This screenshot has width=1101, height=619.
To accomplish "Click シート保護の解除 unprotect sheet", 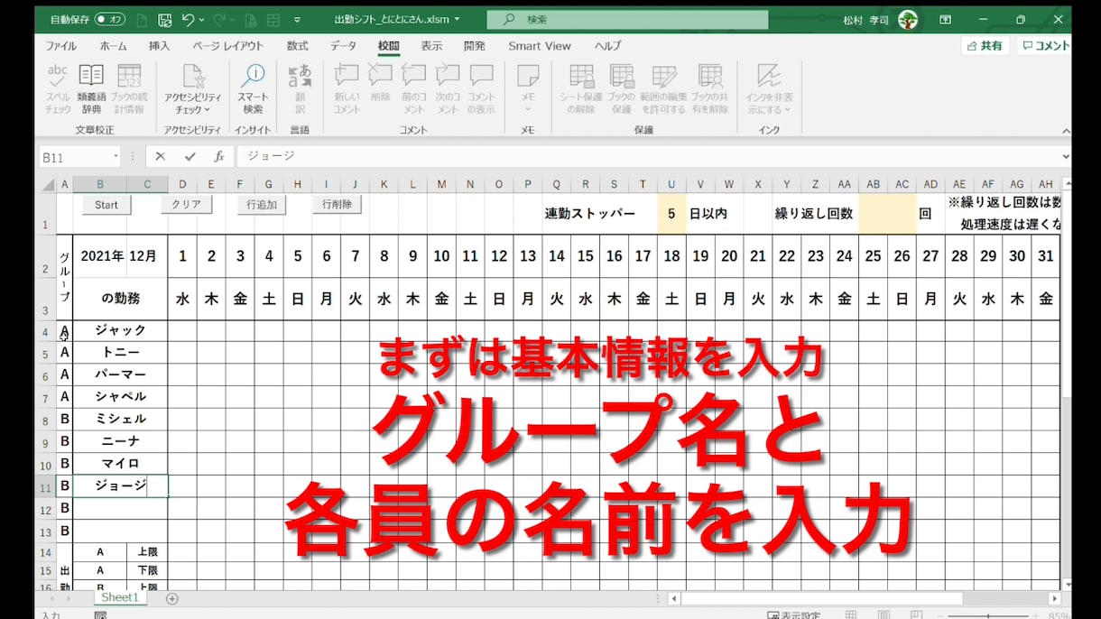I will (582, 88).
